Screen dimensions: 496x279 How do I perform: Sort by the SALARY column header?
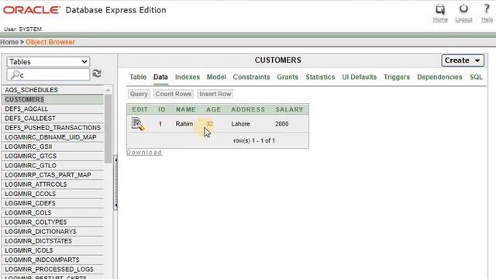tap(289, 109)
